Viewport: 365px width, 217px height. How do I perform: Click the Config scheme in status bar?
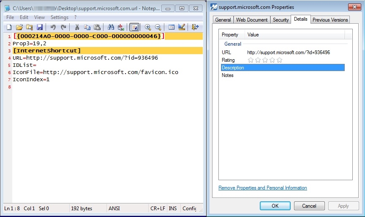click(189, 209)
